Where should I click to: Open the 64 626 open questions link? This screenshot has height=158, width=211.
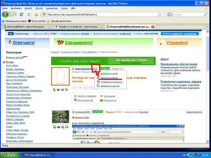coord(85,34)
